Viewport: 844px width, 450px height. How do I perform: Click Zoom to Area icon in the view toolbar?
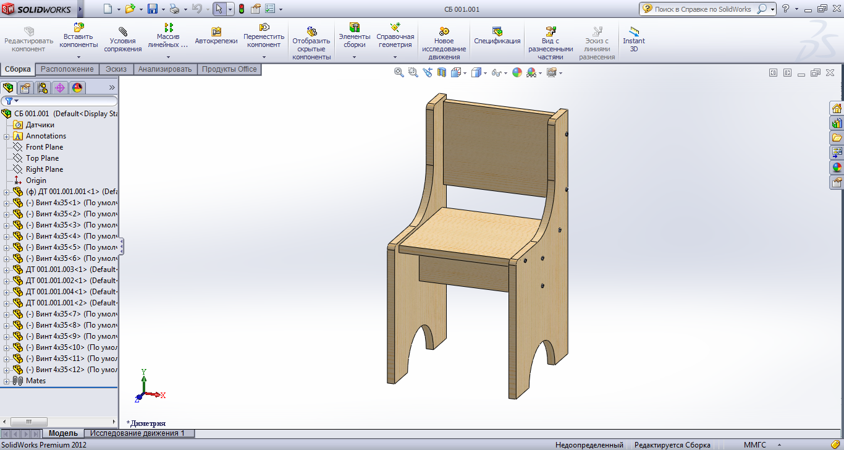413,72
